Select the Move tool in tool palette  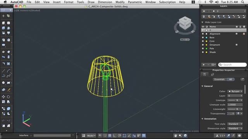(x=3, y=97)
